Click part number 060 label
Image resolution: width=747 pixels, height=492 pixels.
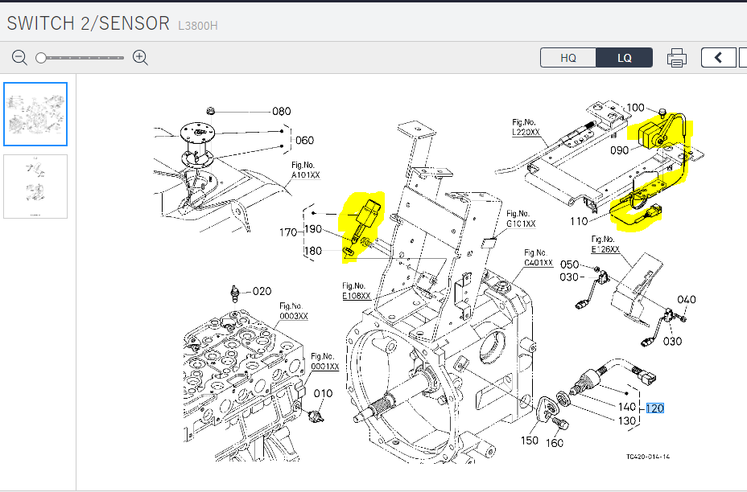click(x=304, y=140)
